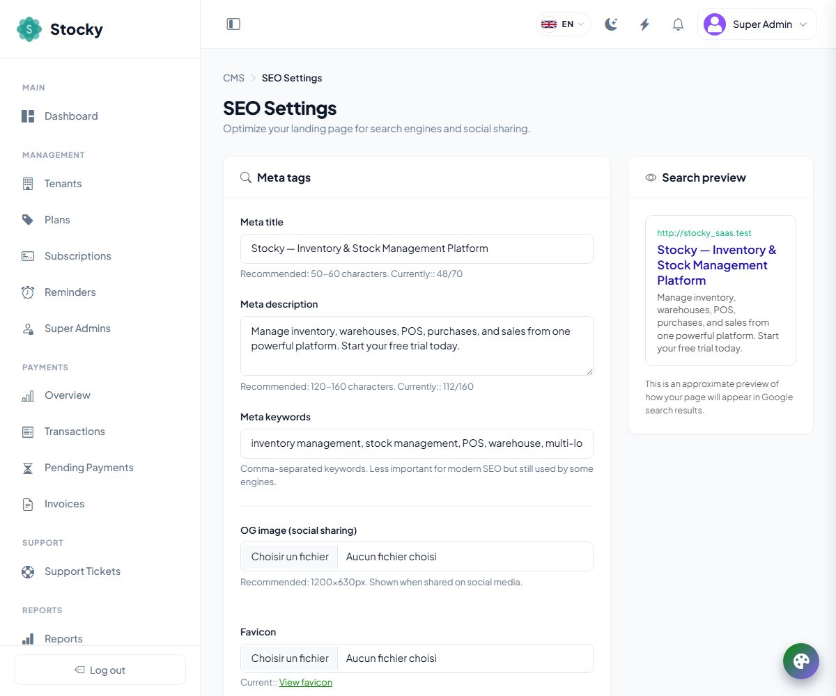Click the Pending Payments hourglass icon

point(28,468)
